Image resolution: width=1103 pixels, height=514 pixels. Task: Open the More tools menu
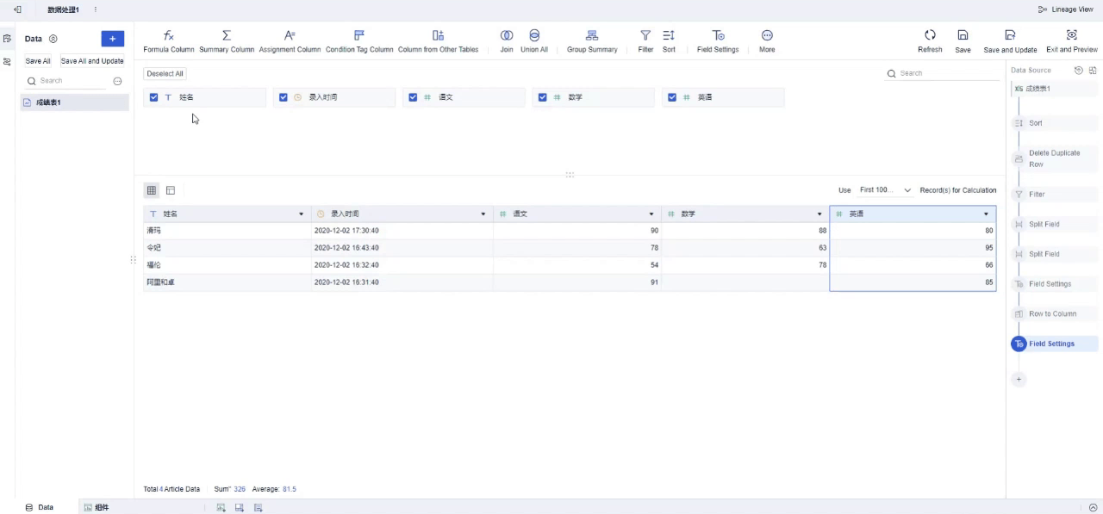click(x=767, y=41)
